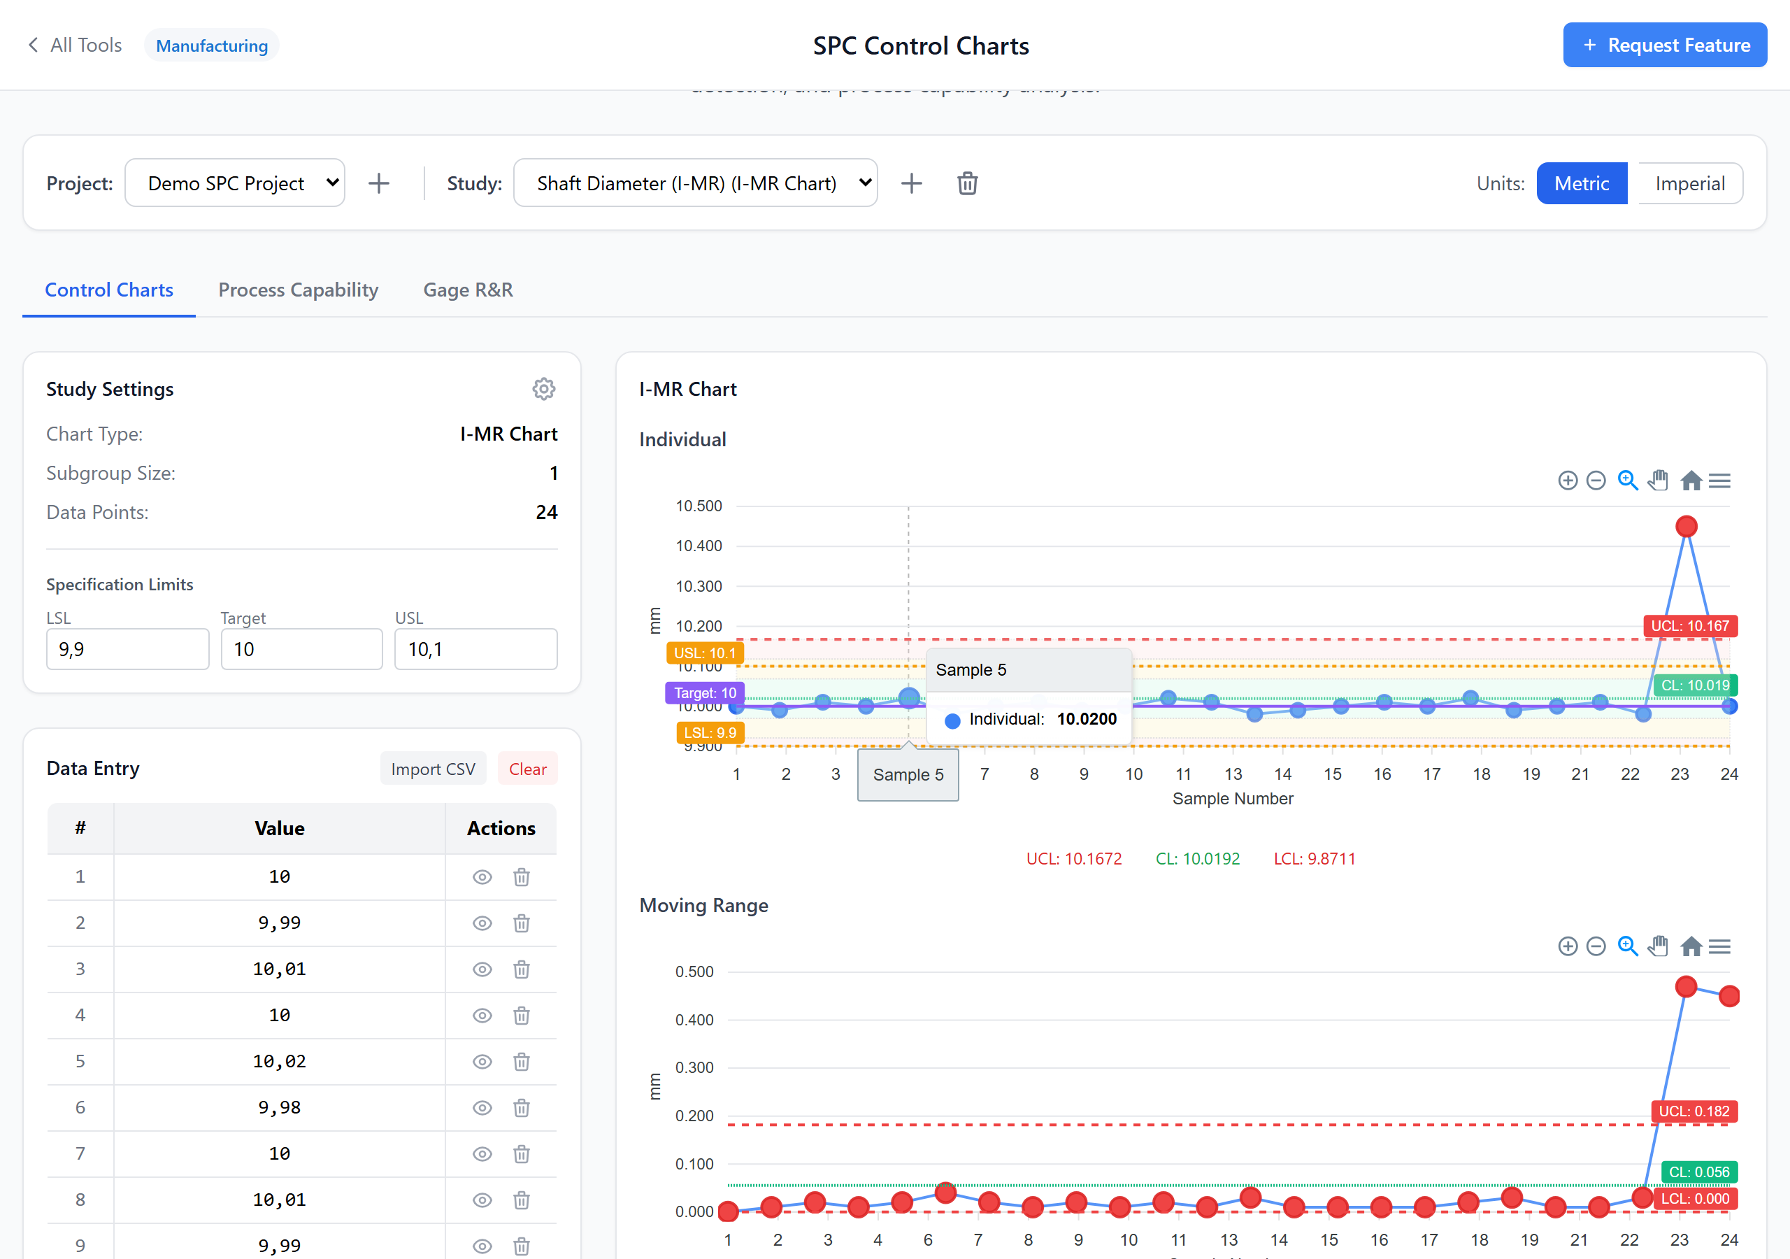Open the Study dropdown Shaft Diameter
1790x1259 pixels.
(694, 183)
